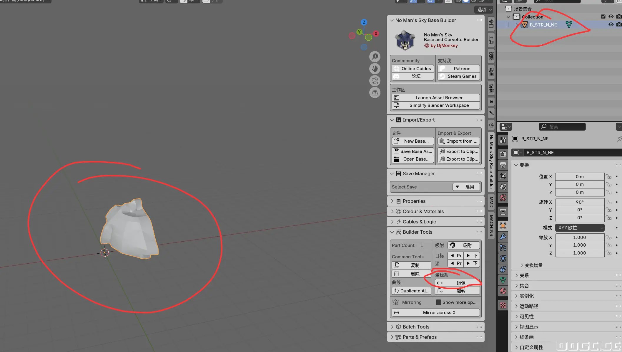Toggle the lock for Location X
This screenshot has width=622, height=352.
608,177
